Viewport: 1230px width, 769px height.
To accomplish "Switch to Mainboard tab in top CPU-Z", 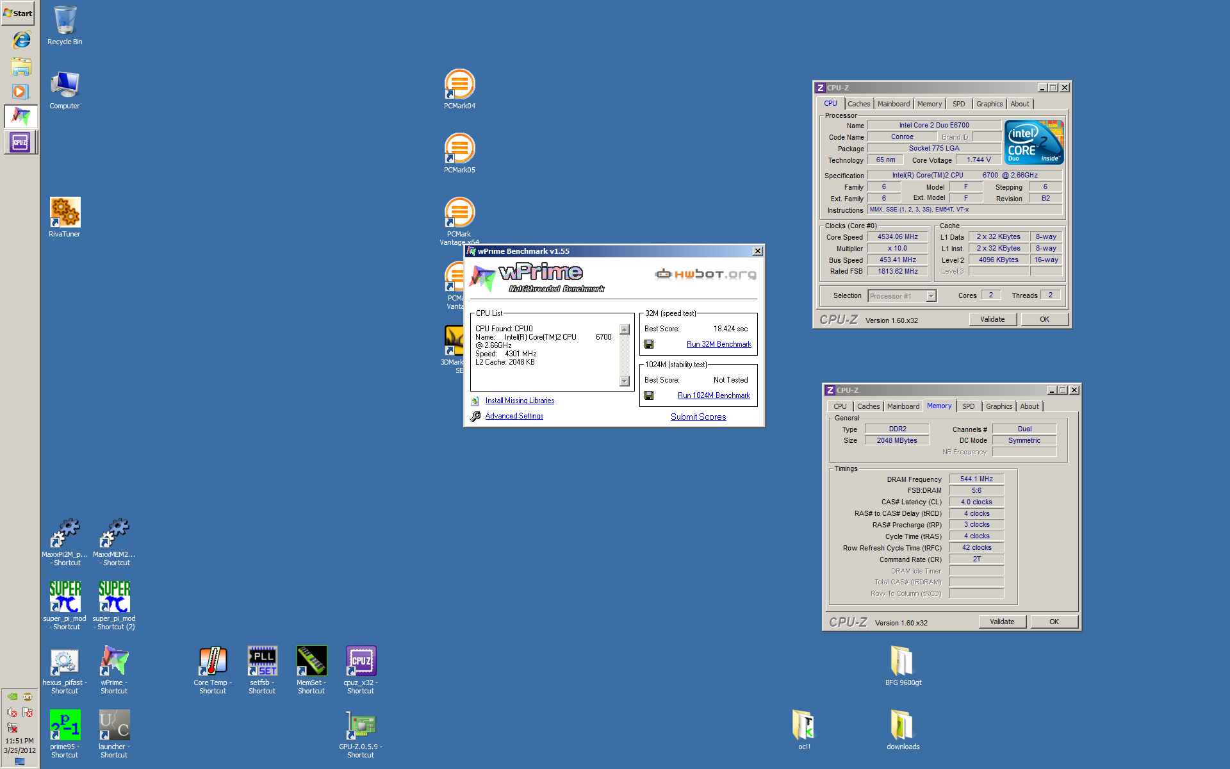I will 894,104.
